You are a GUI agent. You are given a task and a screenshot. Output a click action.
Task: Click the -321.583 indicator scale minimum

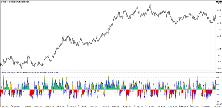(218, 104)
